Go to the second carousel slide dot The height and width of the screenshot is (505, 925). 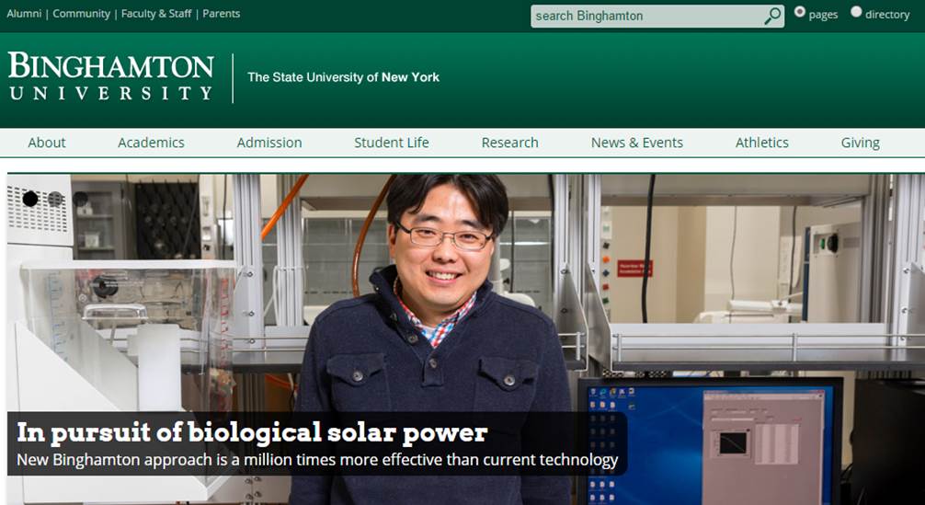pyautogui.click(x=55, y=199)
